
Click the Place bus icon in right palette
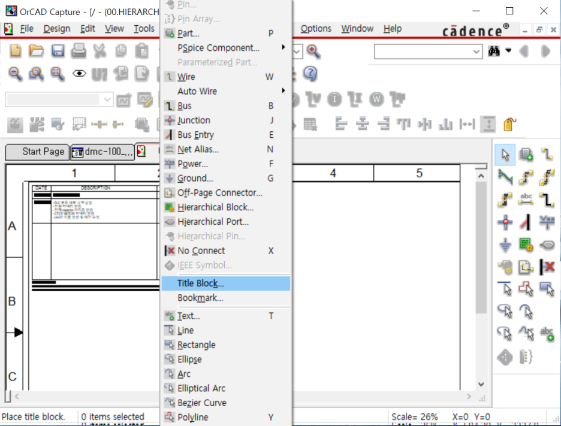(547, 200)
